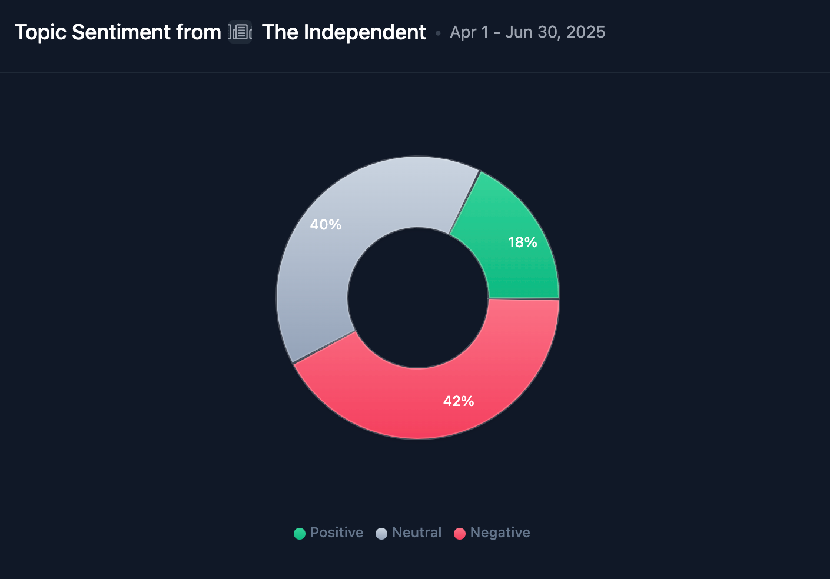Toggle the Neutral series via its legend label
The height and width of the screenshot is (579, 830).
click(x=416, y=533)
